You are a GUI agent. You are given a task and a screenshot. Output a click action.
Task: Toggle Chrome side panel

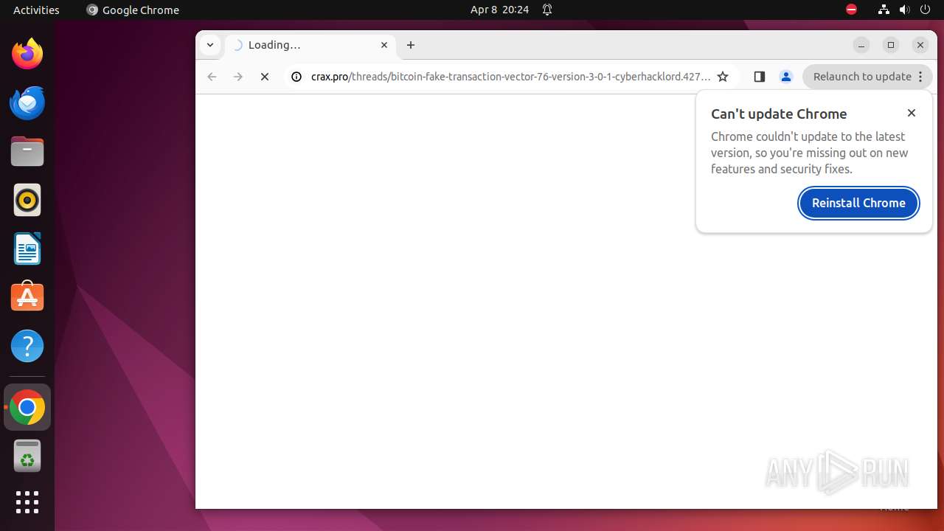[x=760, y=77]
